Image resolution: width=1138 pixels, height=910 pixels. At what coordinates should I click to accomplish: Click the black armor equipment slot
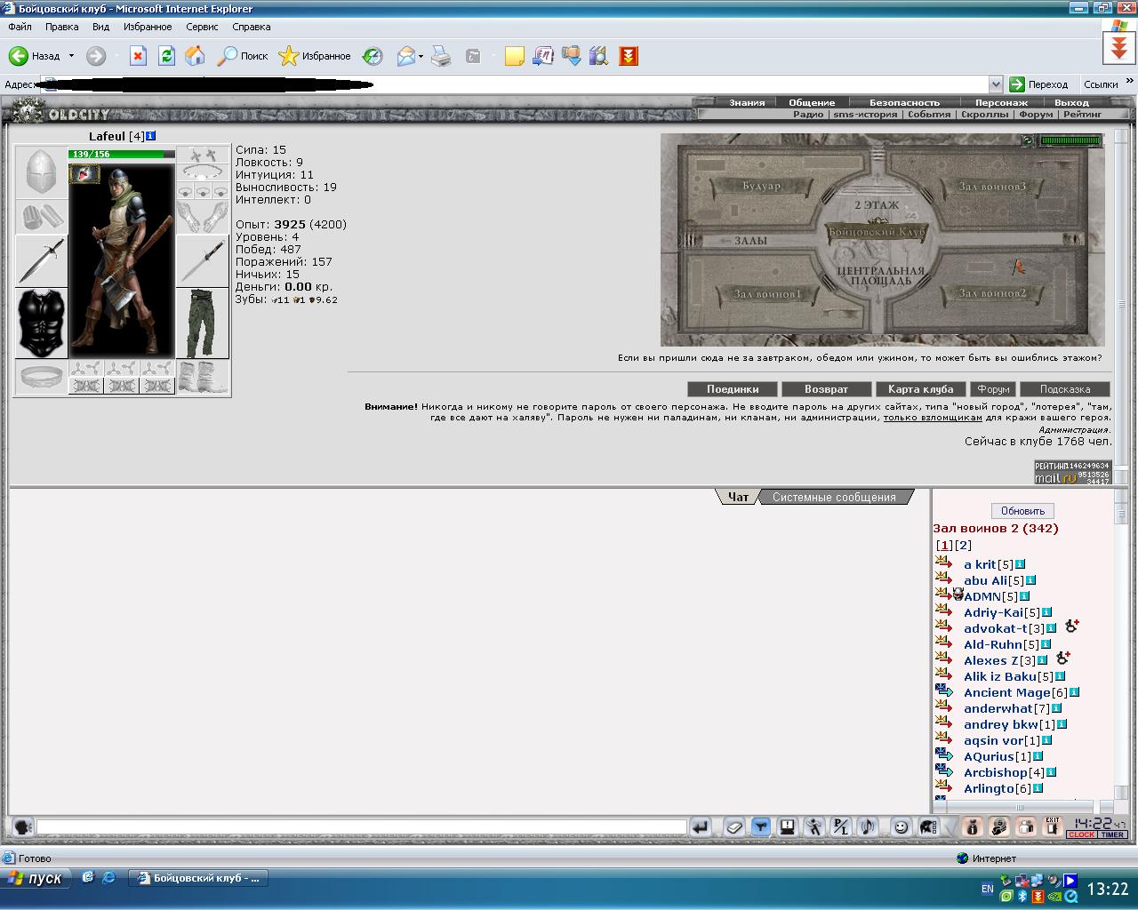[42, 323]
